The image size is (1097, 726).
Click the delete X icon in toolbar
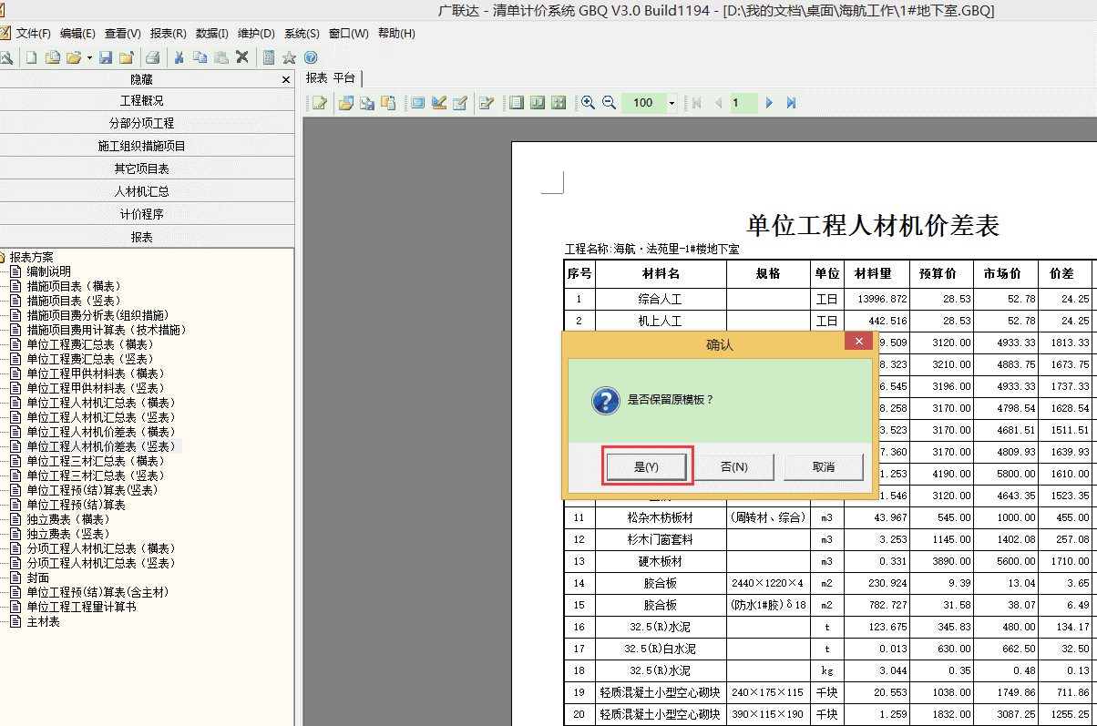[242, 57]
